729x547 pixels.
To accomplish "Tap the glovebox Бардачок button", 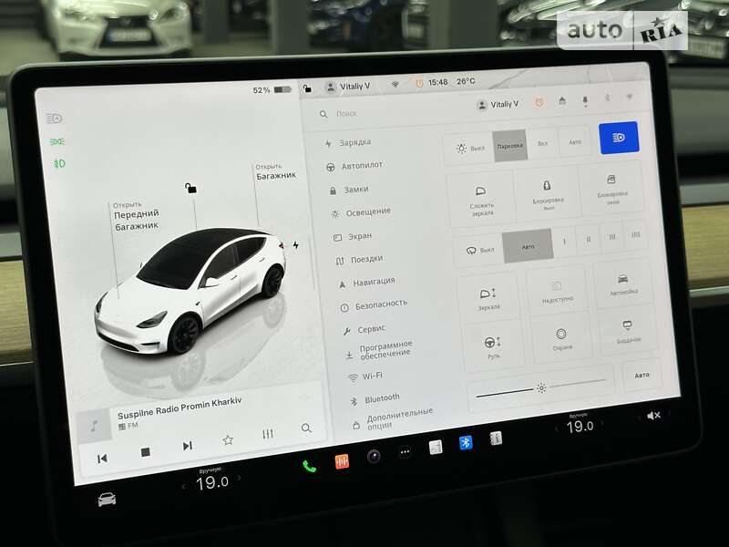I will (x=628, y=332).
